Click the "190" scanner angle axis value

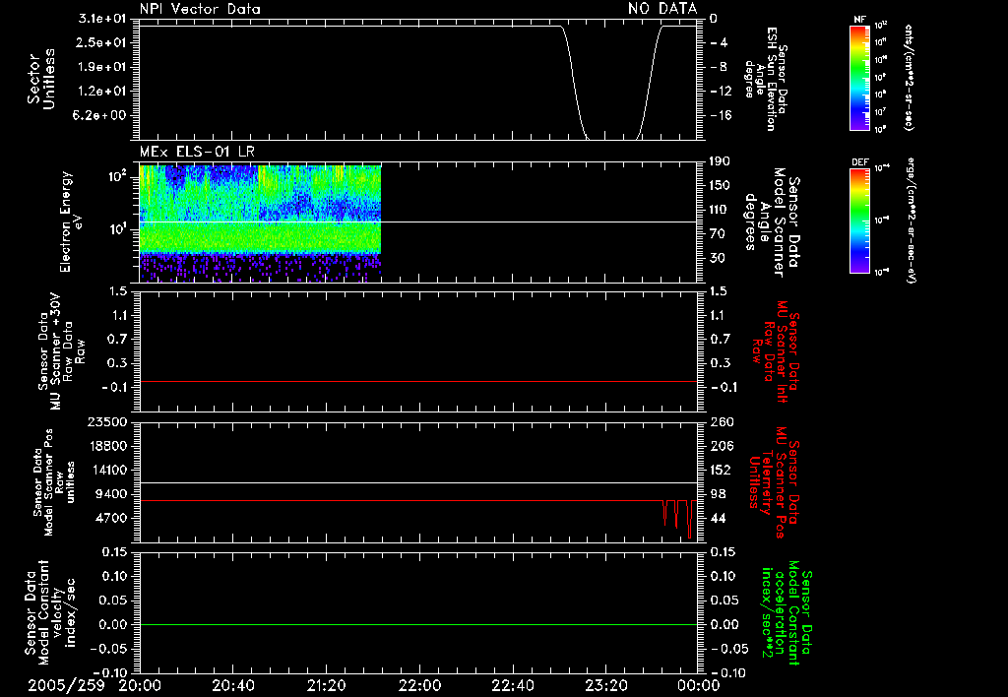pyautogui.click(x=720, y=161)
